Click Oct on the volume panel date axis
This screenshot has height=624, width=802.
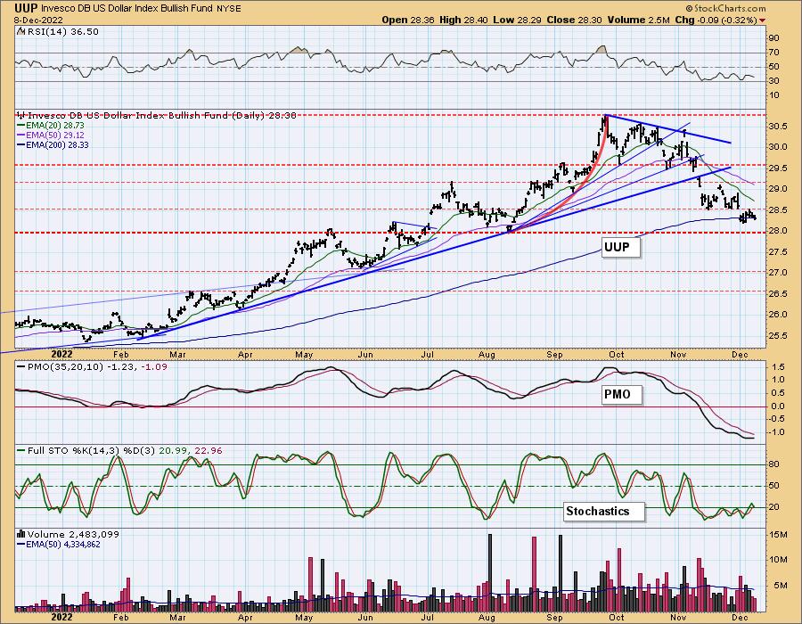point(617,618)
